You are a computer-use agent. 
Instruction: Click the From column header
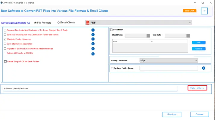tap(131, 41)
